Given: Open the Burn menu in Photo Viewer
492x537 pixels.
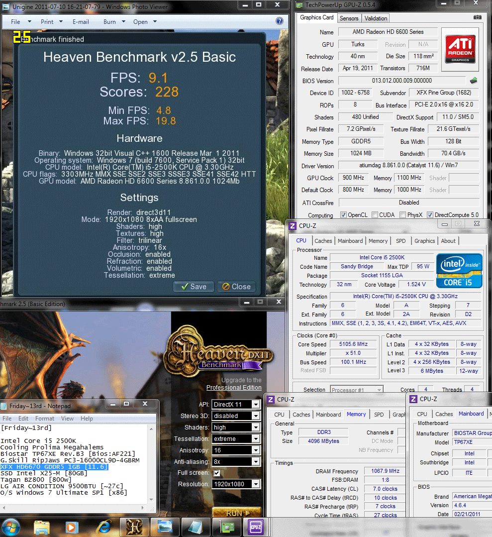Looking at the screenshot, I should coord(114,21).
